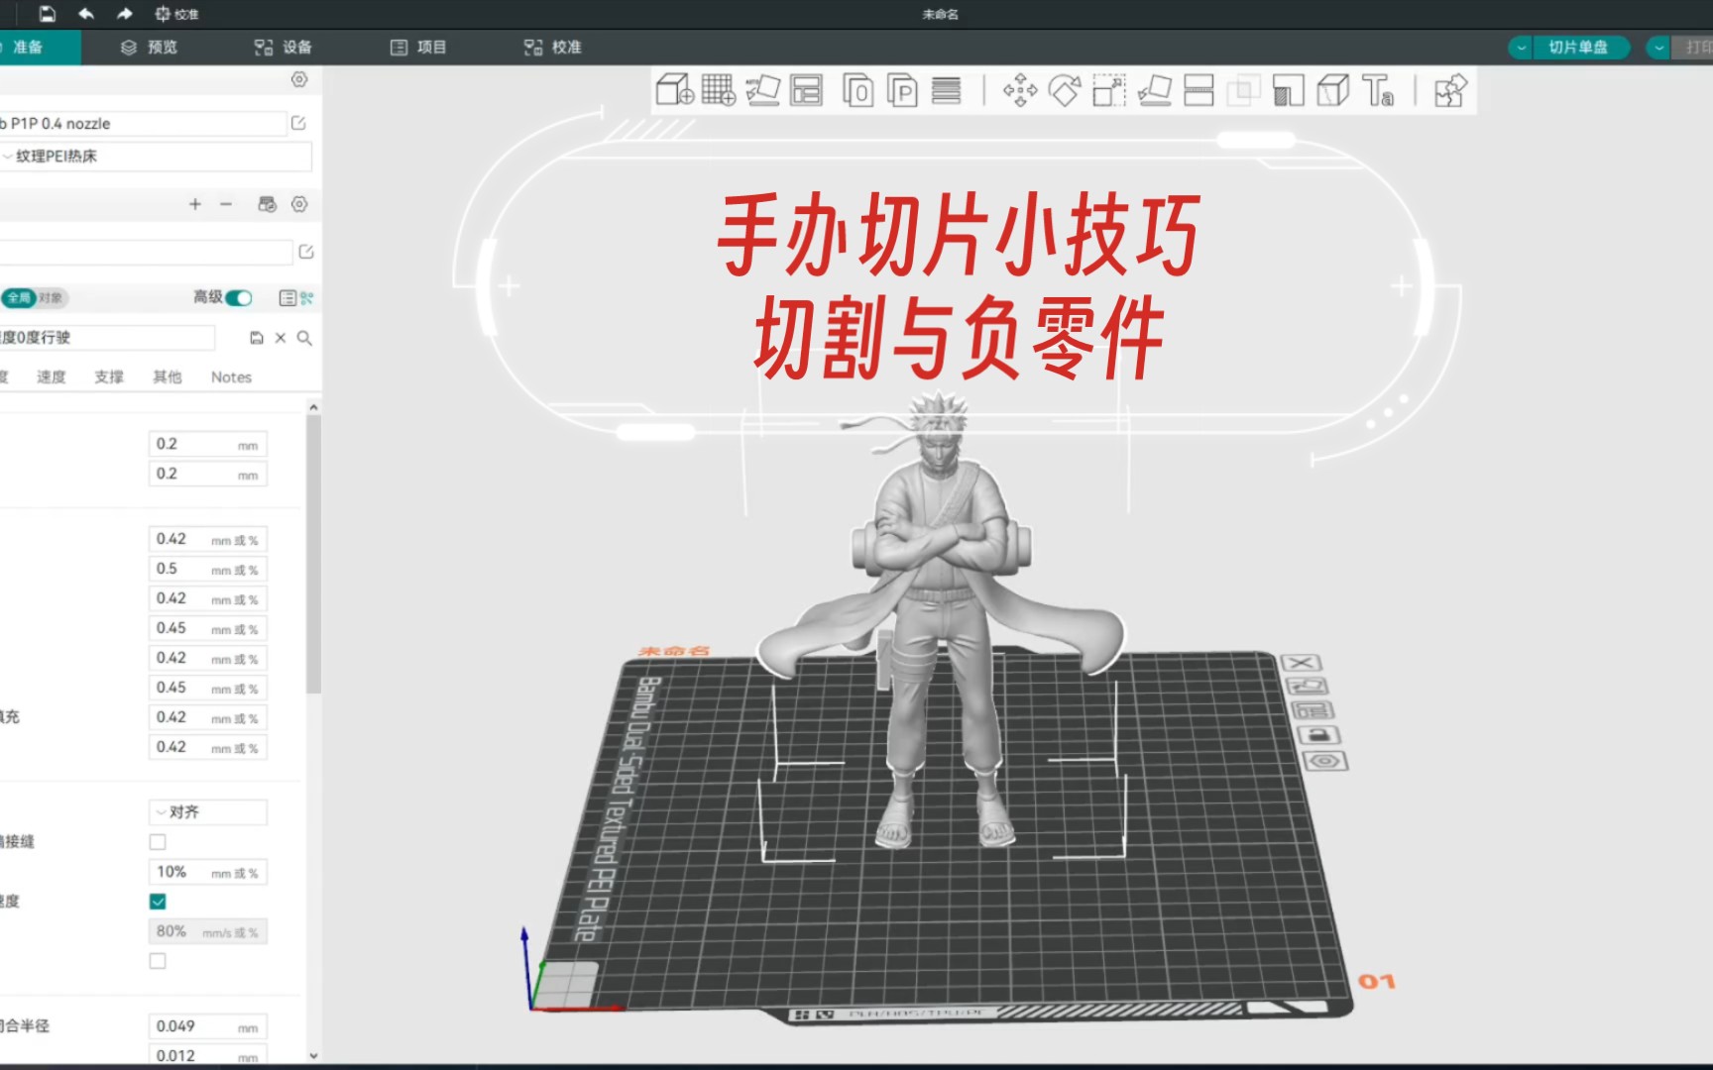1713x1070 pixels.
Task: Open plate 01 settings hexagon icon
Action: tap(1325, 761)
